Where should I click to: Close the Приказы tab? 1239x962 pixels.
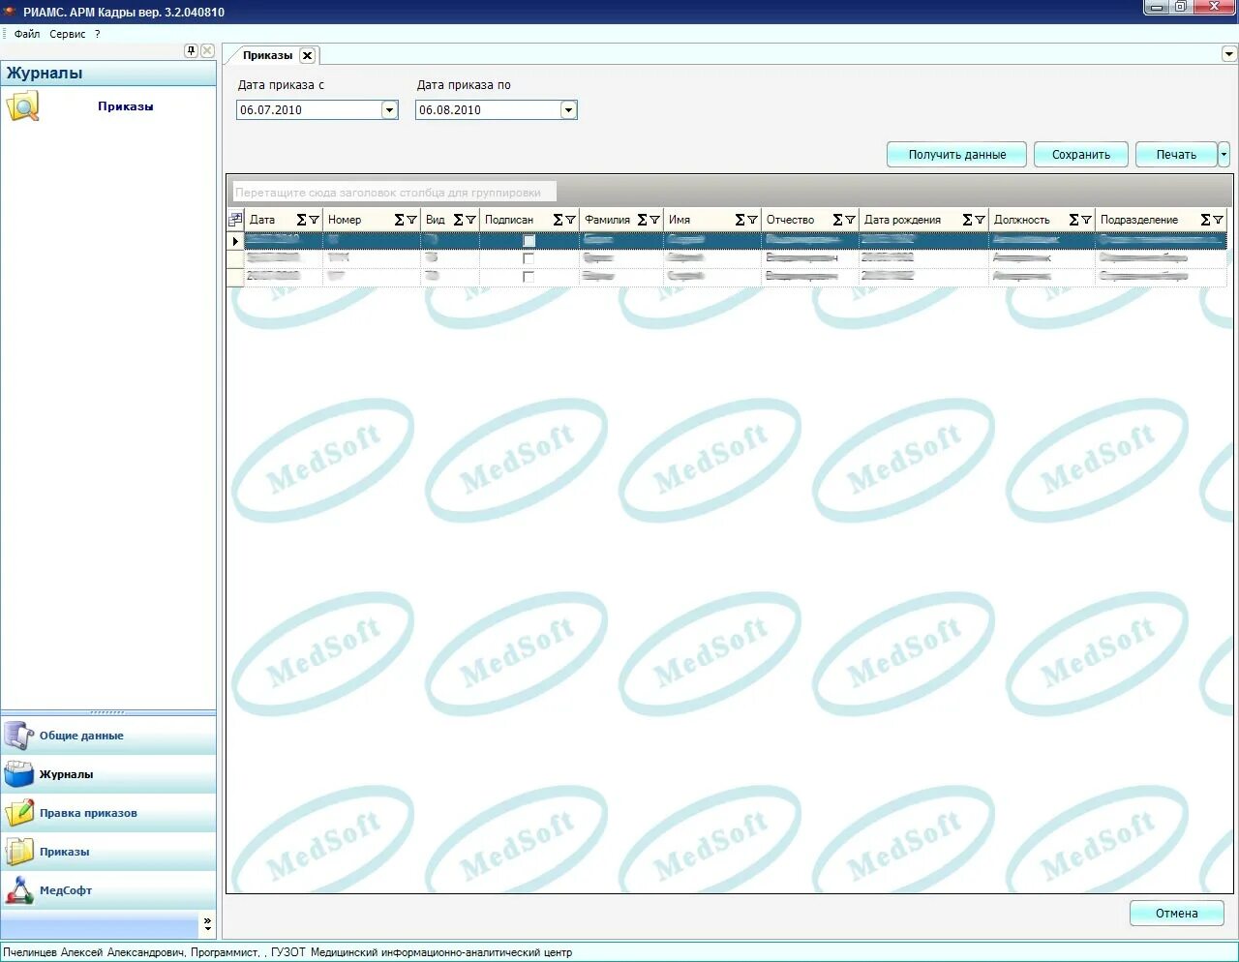tap(307, 56)
